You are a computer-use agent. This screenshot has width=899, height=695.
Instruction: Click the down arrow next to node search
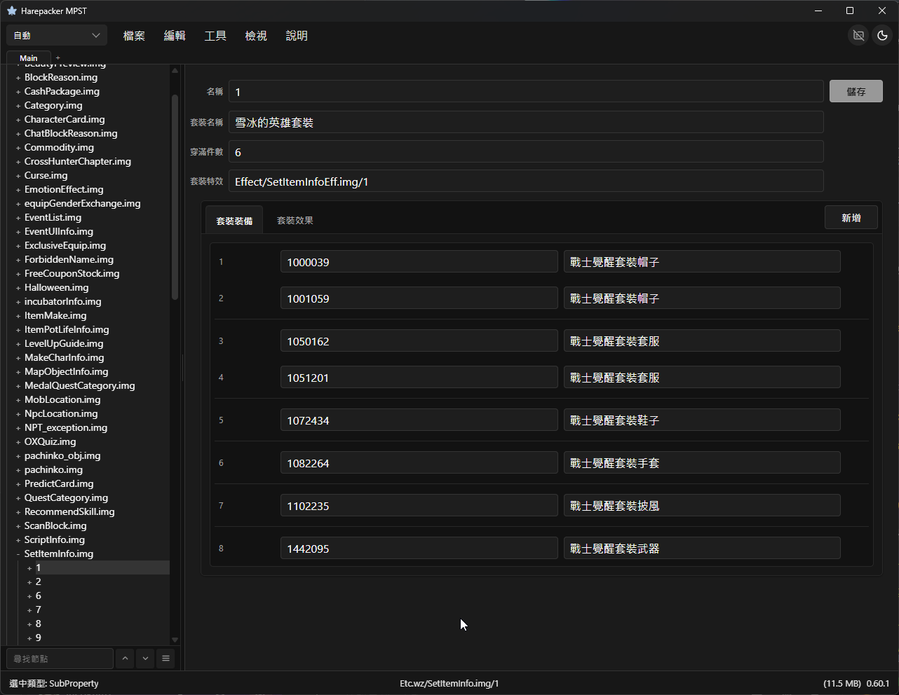pyautogui.click(x=145, y=659)
